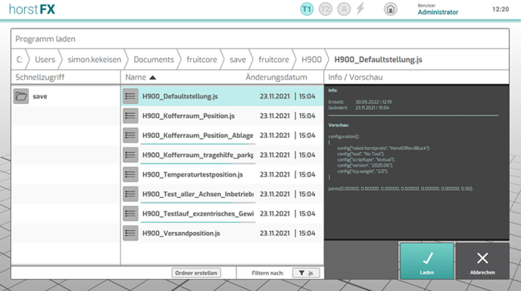Click the lightning bolt power icon
The width and height of the screenshot is (521, 291).
[360, 8]
